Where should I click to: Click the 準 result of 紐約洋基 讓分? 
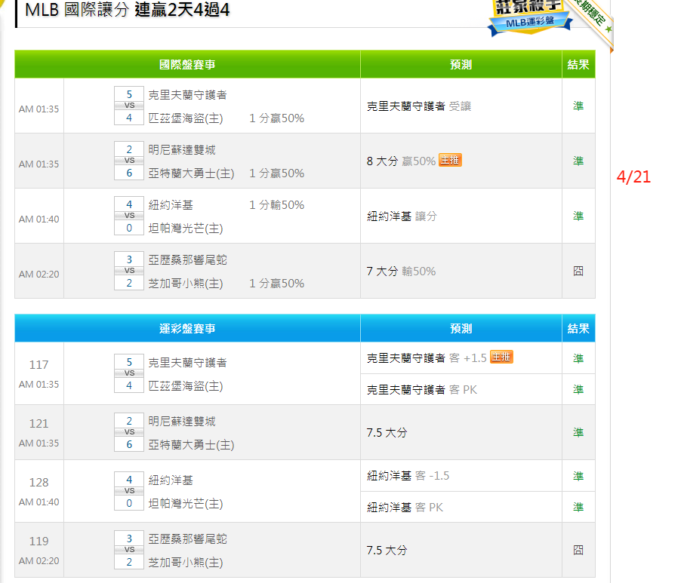578,216
